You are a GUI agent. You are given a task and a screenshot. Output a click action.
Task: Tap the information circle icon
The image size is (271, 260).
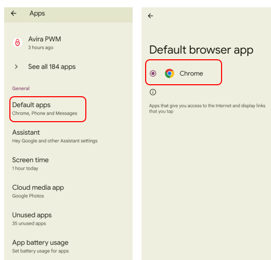(153, 92)
